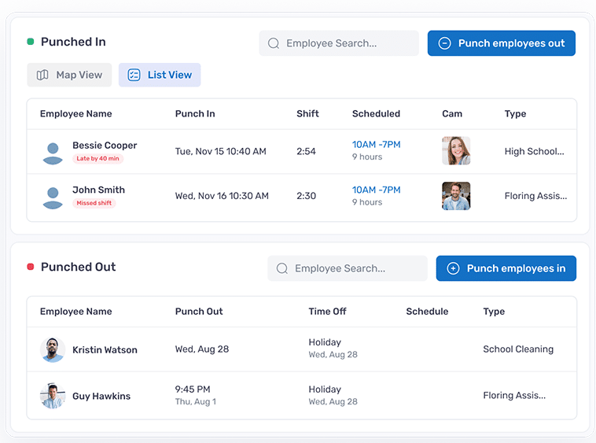Click Bessie Cooper's avatar icon
Image resolution: width=596 pixels, height=443 pixels.
53,152
